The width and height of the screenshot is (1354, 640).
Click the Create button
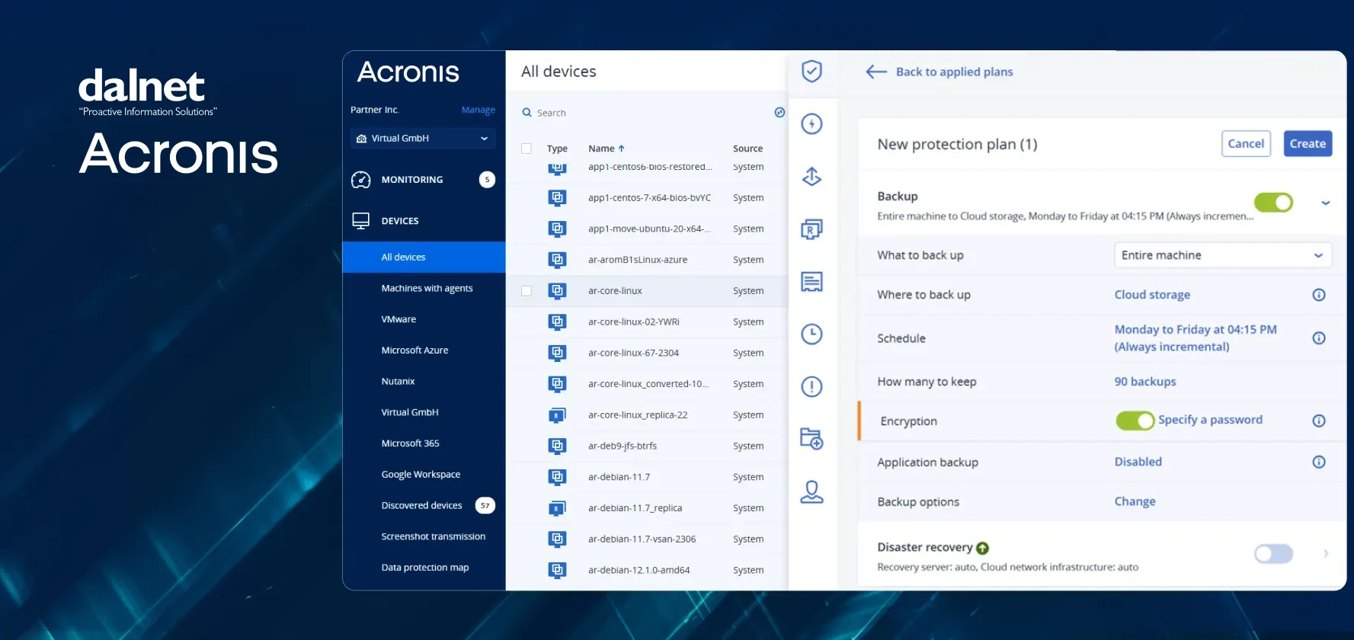[x=1308, y=143]
